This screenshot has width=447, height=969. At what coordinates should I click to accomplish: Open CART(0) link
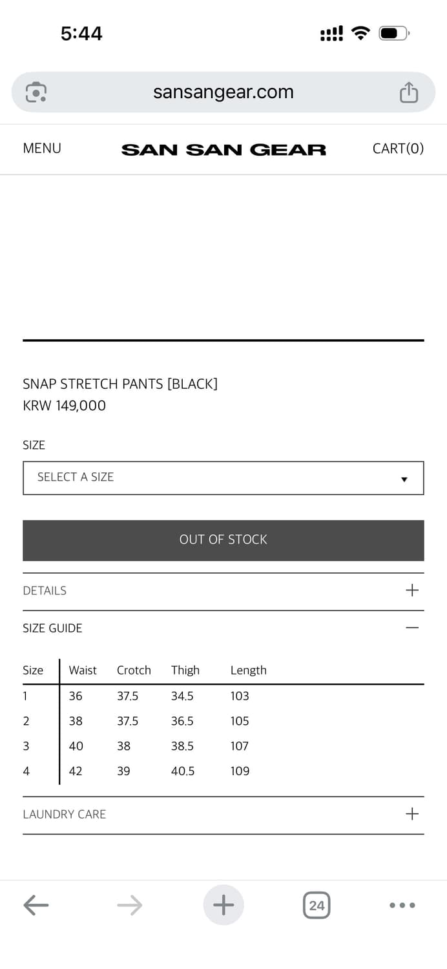pyautogui.click(x=398, y=149)
